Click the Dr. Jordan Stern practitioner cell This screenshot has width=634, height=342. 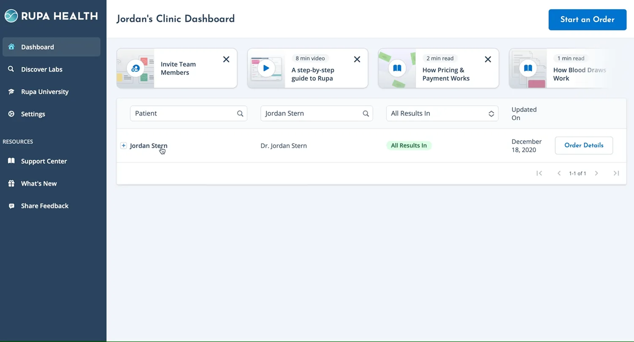pyautogui.click(x=284, y=145)
